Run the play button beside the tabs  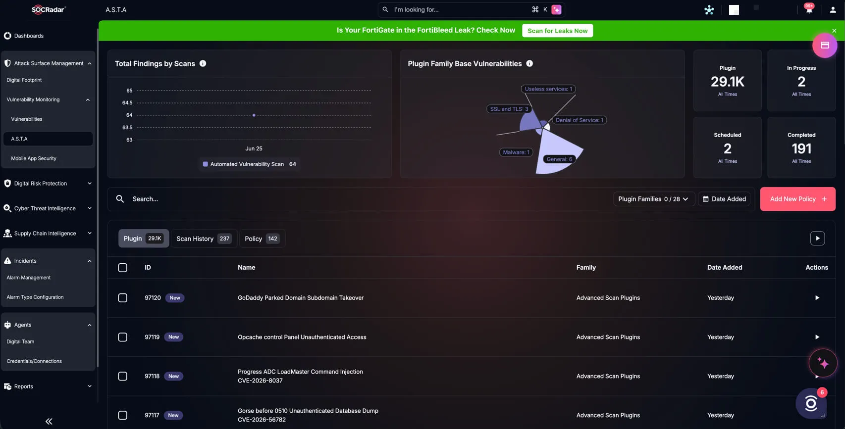pyautogui.click(x=817, y=238)
